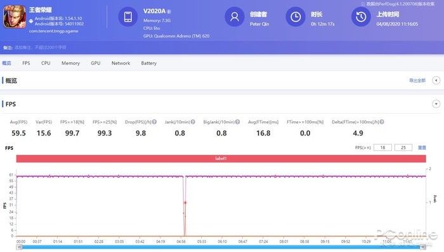
Task: Click the remarks note input field
Action: [x=41, y=48]
